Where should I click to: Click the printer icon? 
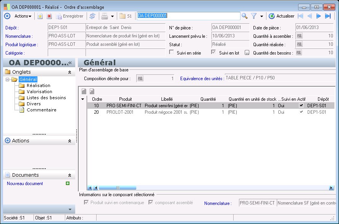point(105,16)
